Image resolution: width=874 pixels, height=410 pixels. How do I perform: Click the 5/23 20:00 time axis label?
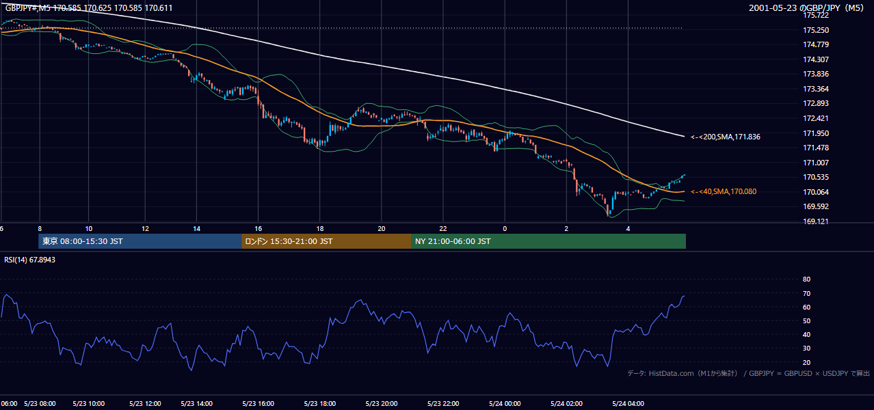pyautogui.click(x=382, y=404)
